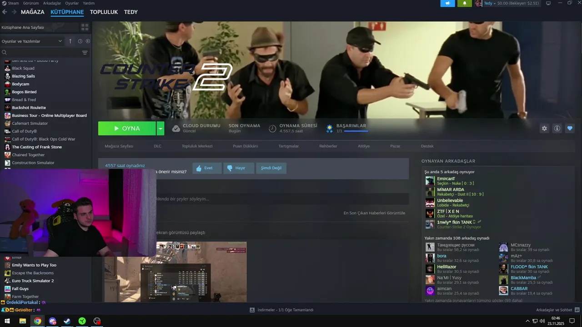The height and width of the screenshot is (327, 582).
Task: Open Topluluk Merkezi tab
Action: (x=197, y=146)
